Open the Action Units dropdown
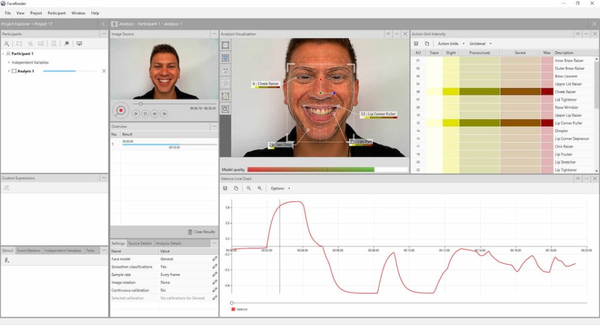This screenshot has height=325, width=600. click(450, 44)
